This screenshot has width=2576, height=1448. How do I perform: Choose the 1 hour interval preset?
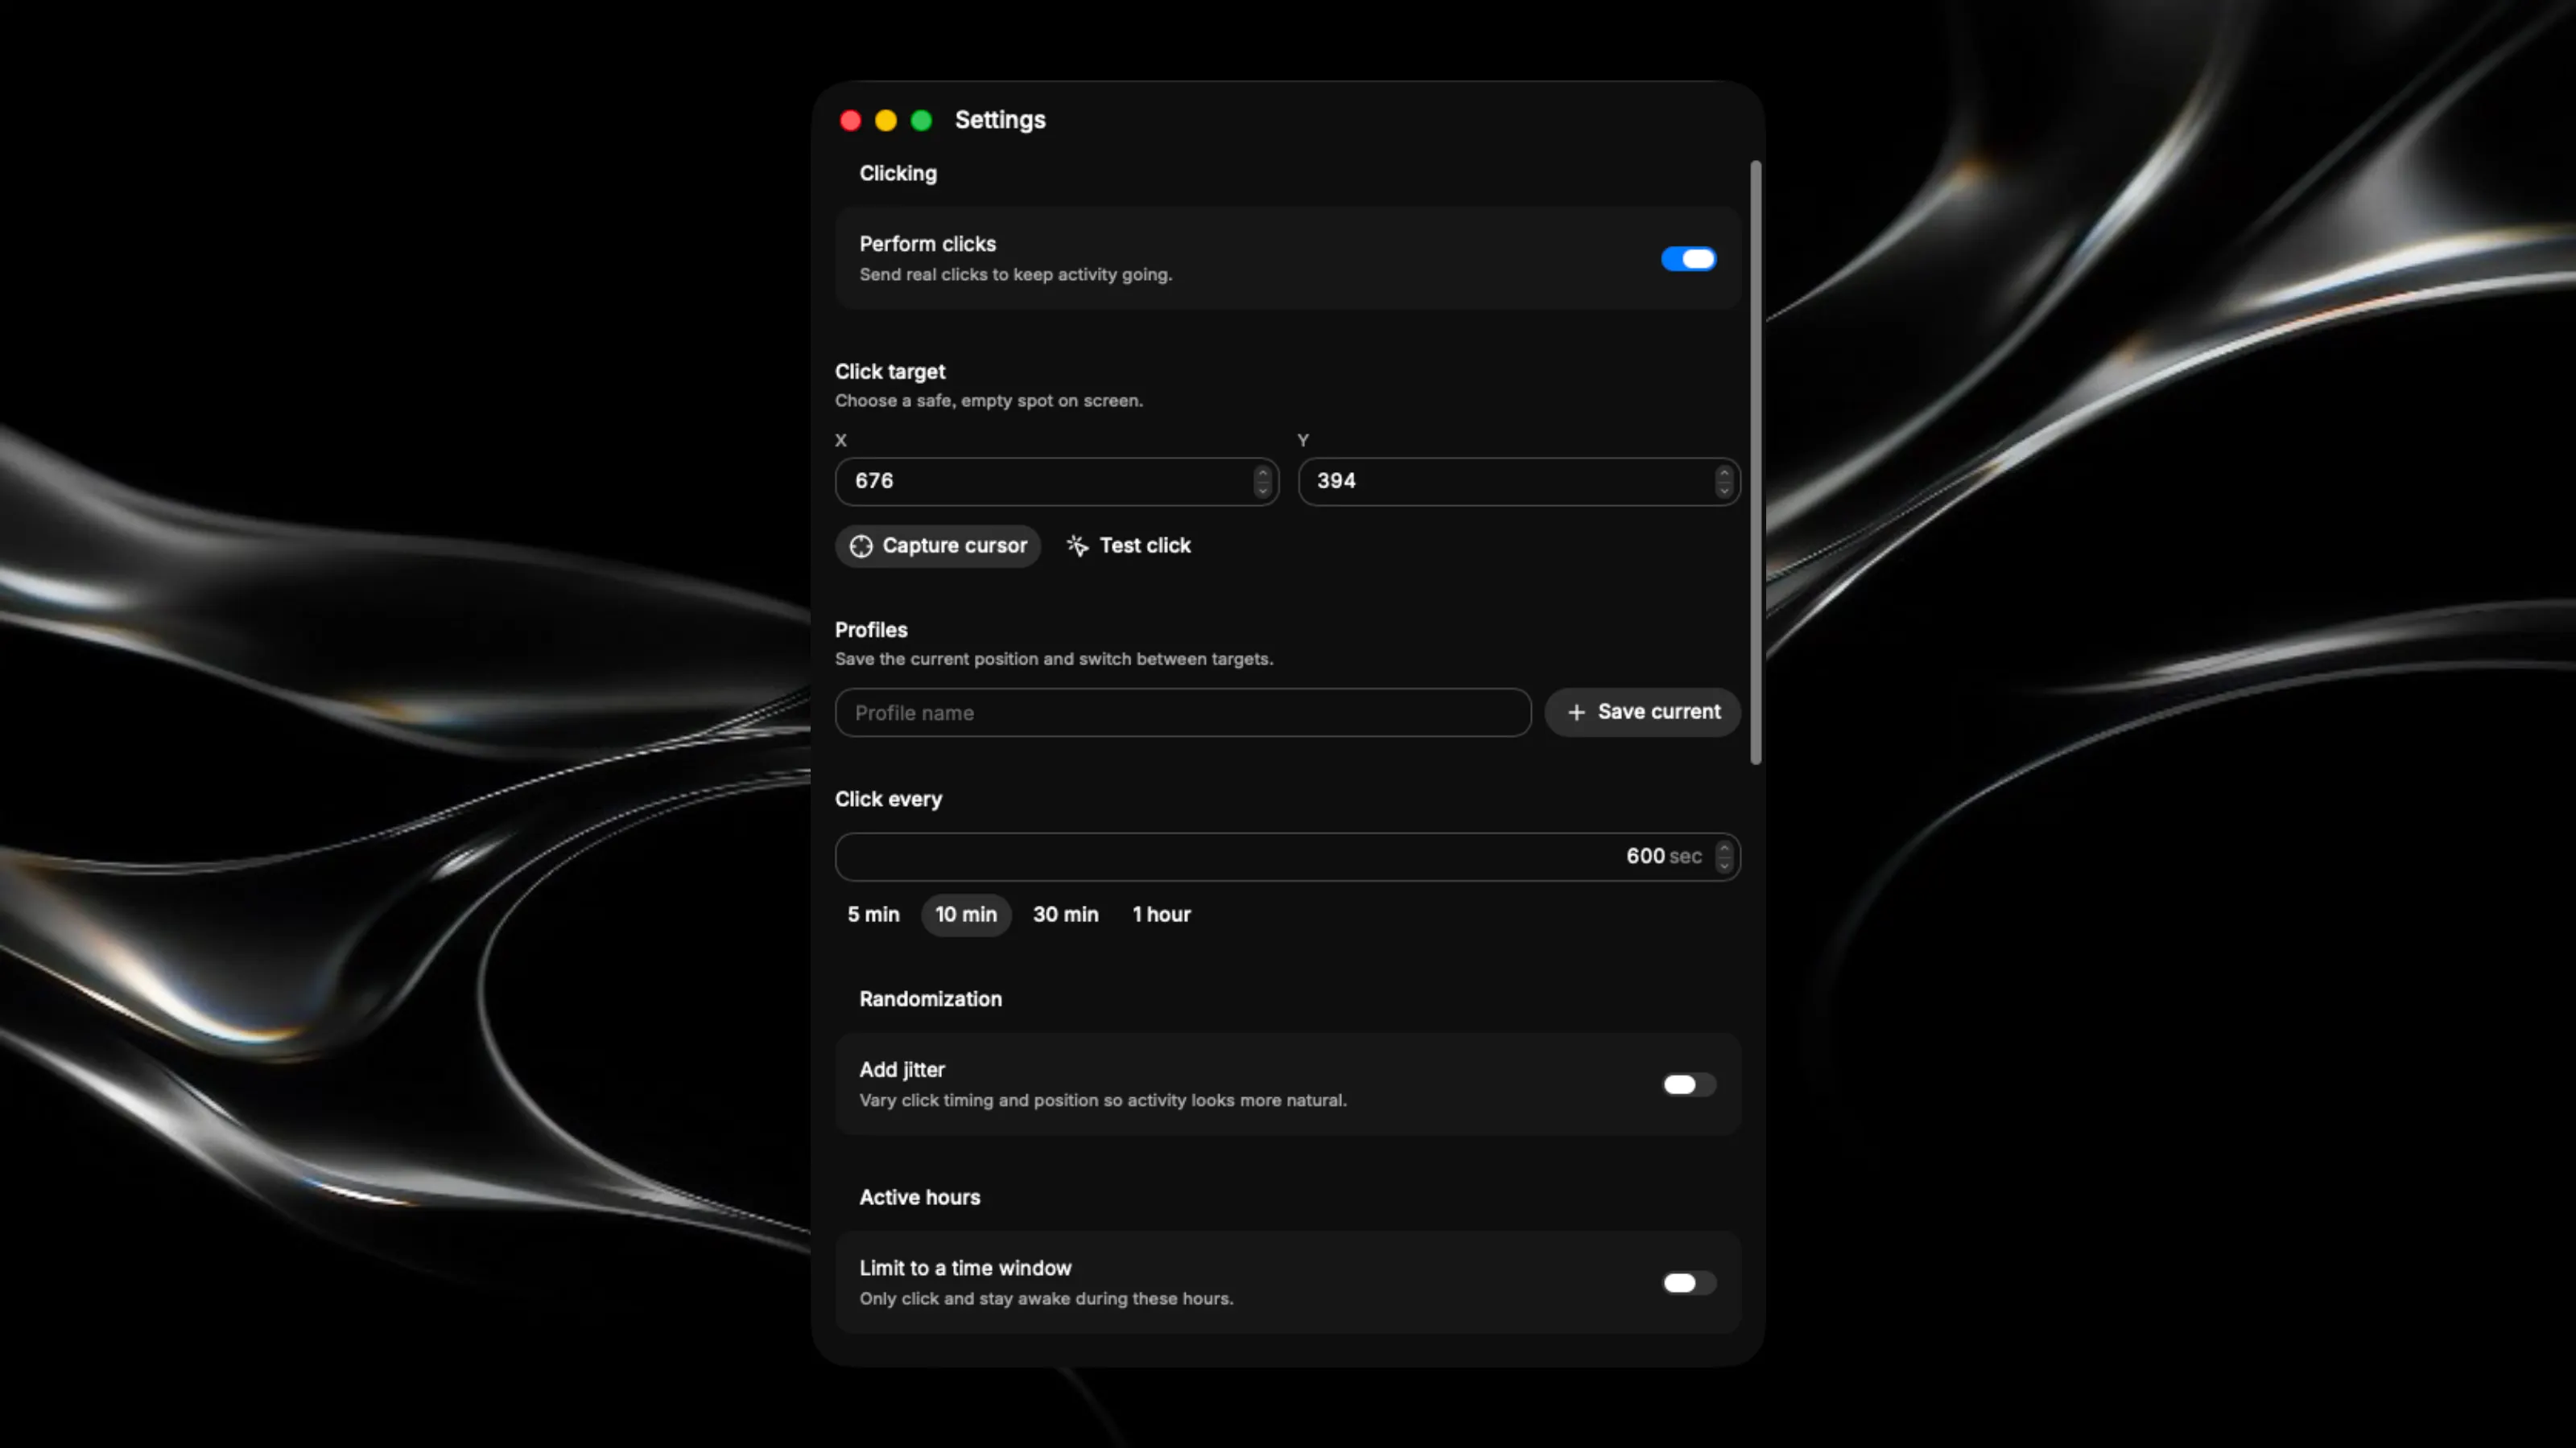pyautogui.click(x=1161, y=915)
